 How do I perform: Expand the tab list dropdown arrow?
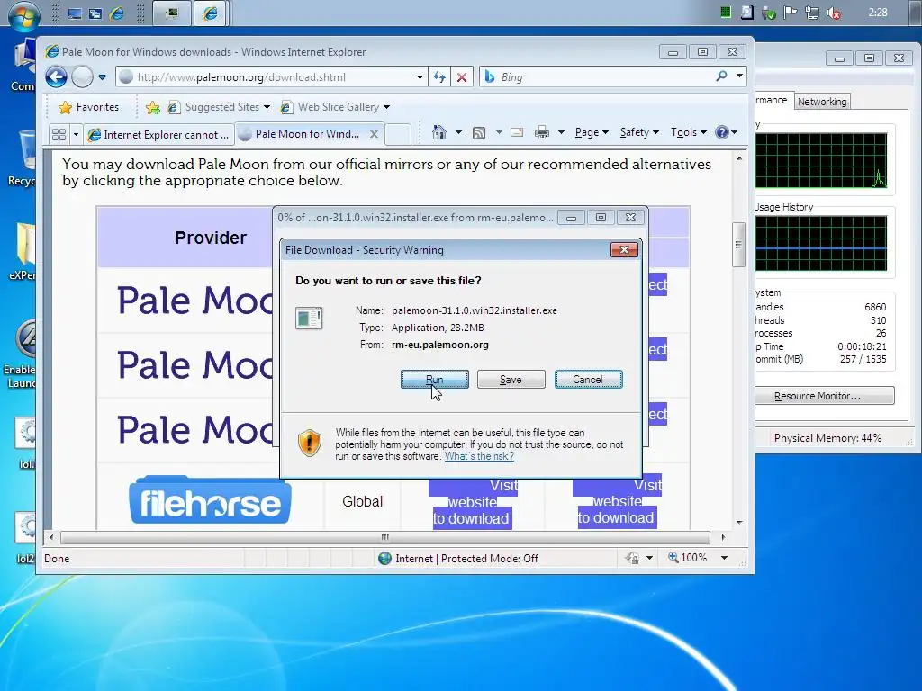[76, 135]
